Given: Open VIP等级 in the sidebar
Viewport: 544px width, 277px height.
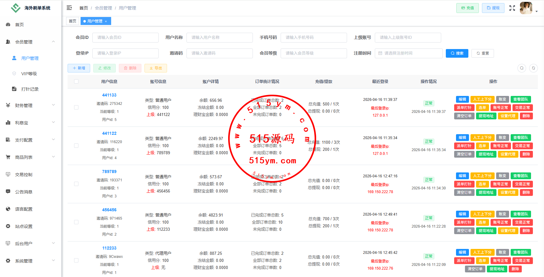Looking at the screenshot, I should tap(29, 74).
